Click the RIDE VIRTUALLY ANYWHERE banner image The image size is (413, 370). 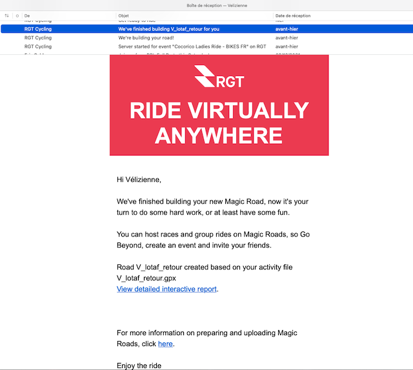pyautogui.click(x=219, y=105)
